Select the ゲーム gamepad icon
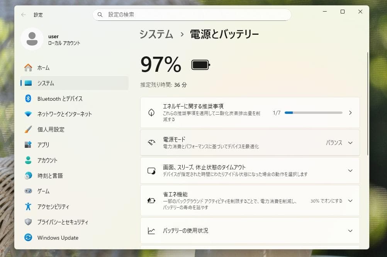 coord(28,191)
